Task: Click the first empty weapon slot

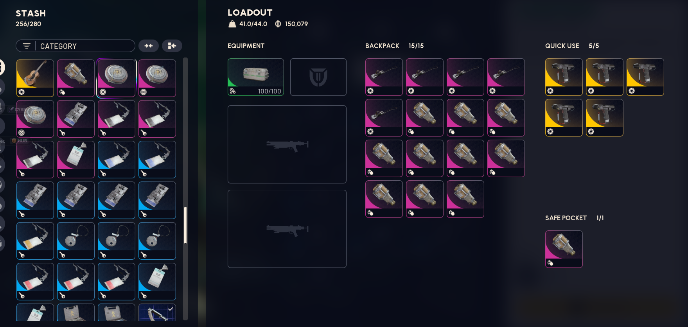Action: pyautogui.click(x=287, y=144)
